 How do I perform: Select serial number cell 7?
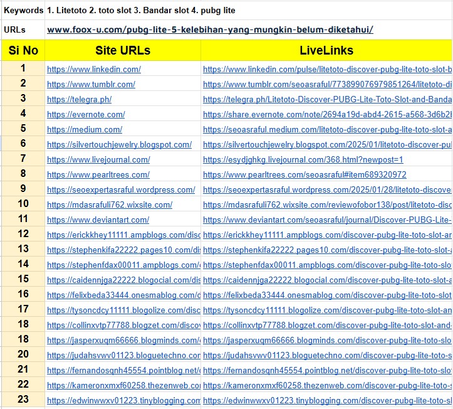(x=23, y=159)
